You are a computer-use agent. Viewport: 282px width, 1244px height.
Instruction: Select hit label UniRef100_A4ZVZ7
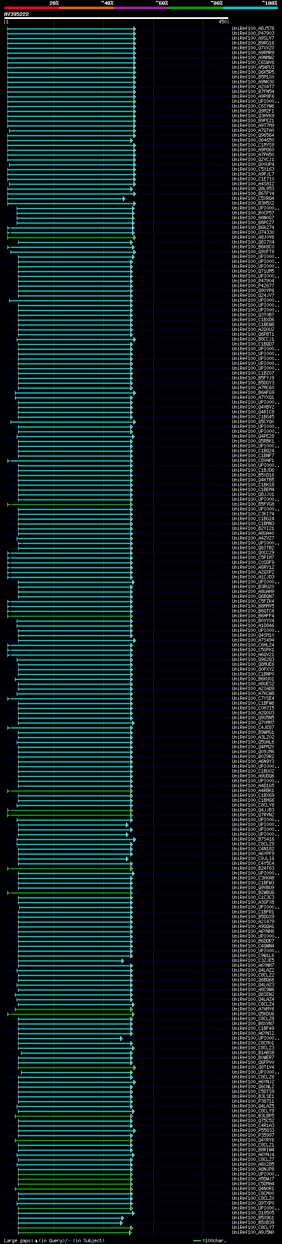pyautogui.click(x=253, y=538)
